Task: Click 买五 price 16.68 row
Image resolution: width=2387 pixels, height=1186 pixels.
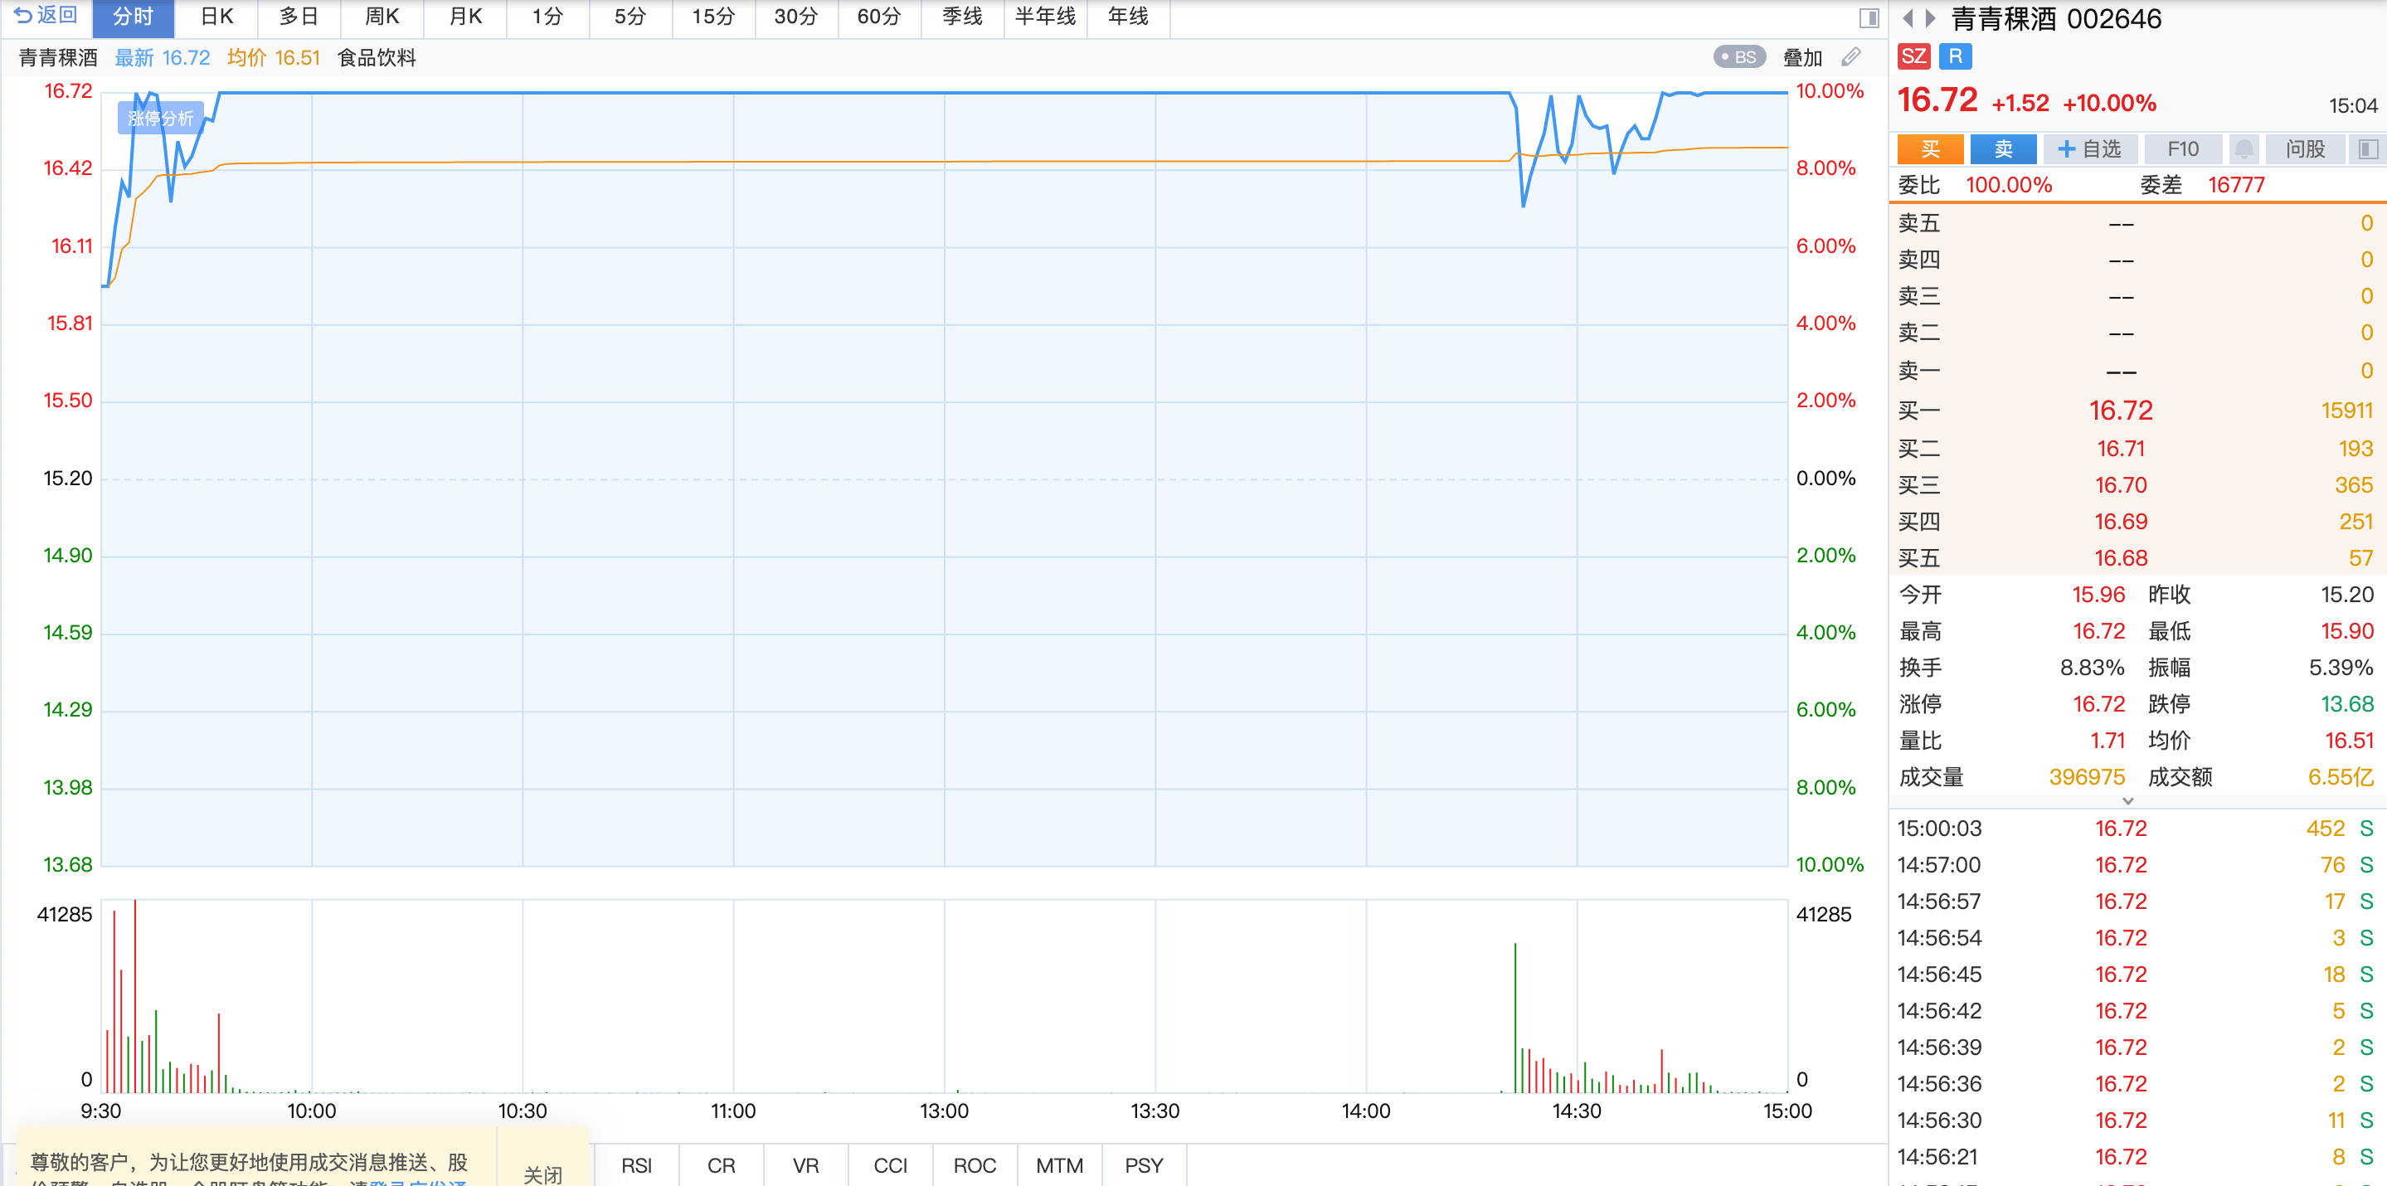Action: (2137, 558)
